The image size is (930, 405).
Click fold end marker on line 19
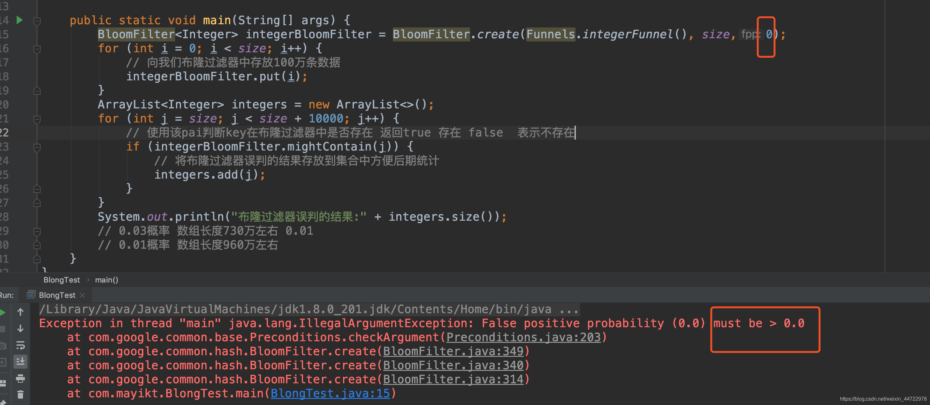coord(37,91)
